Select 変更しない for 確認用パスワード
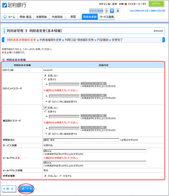Viewport: 169px width, 196px height. pos(45,108)
